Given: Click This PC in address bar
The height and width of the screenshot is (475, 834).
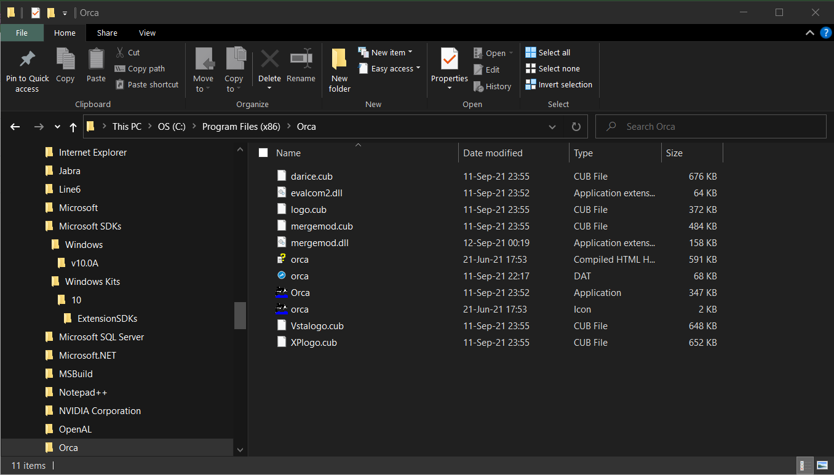Looking at the screenshot, I should (x=127, y=127).
